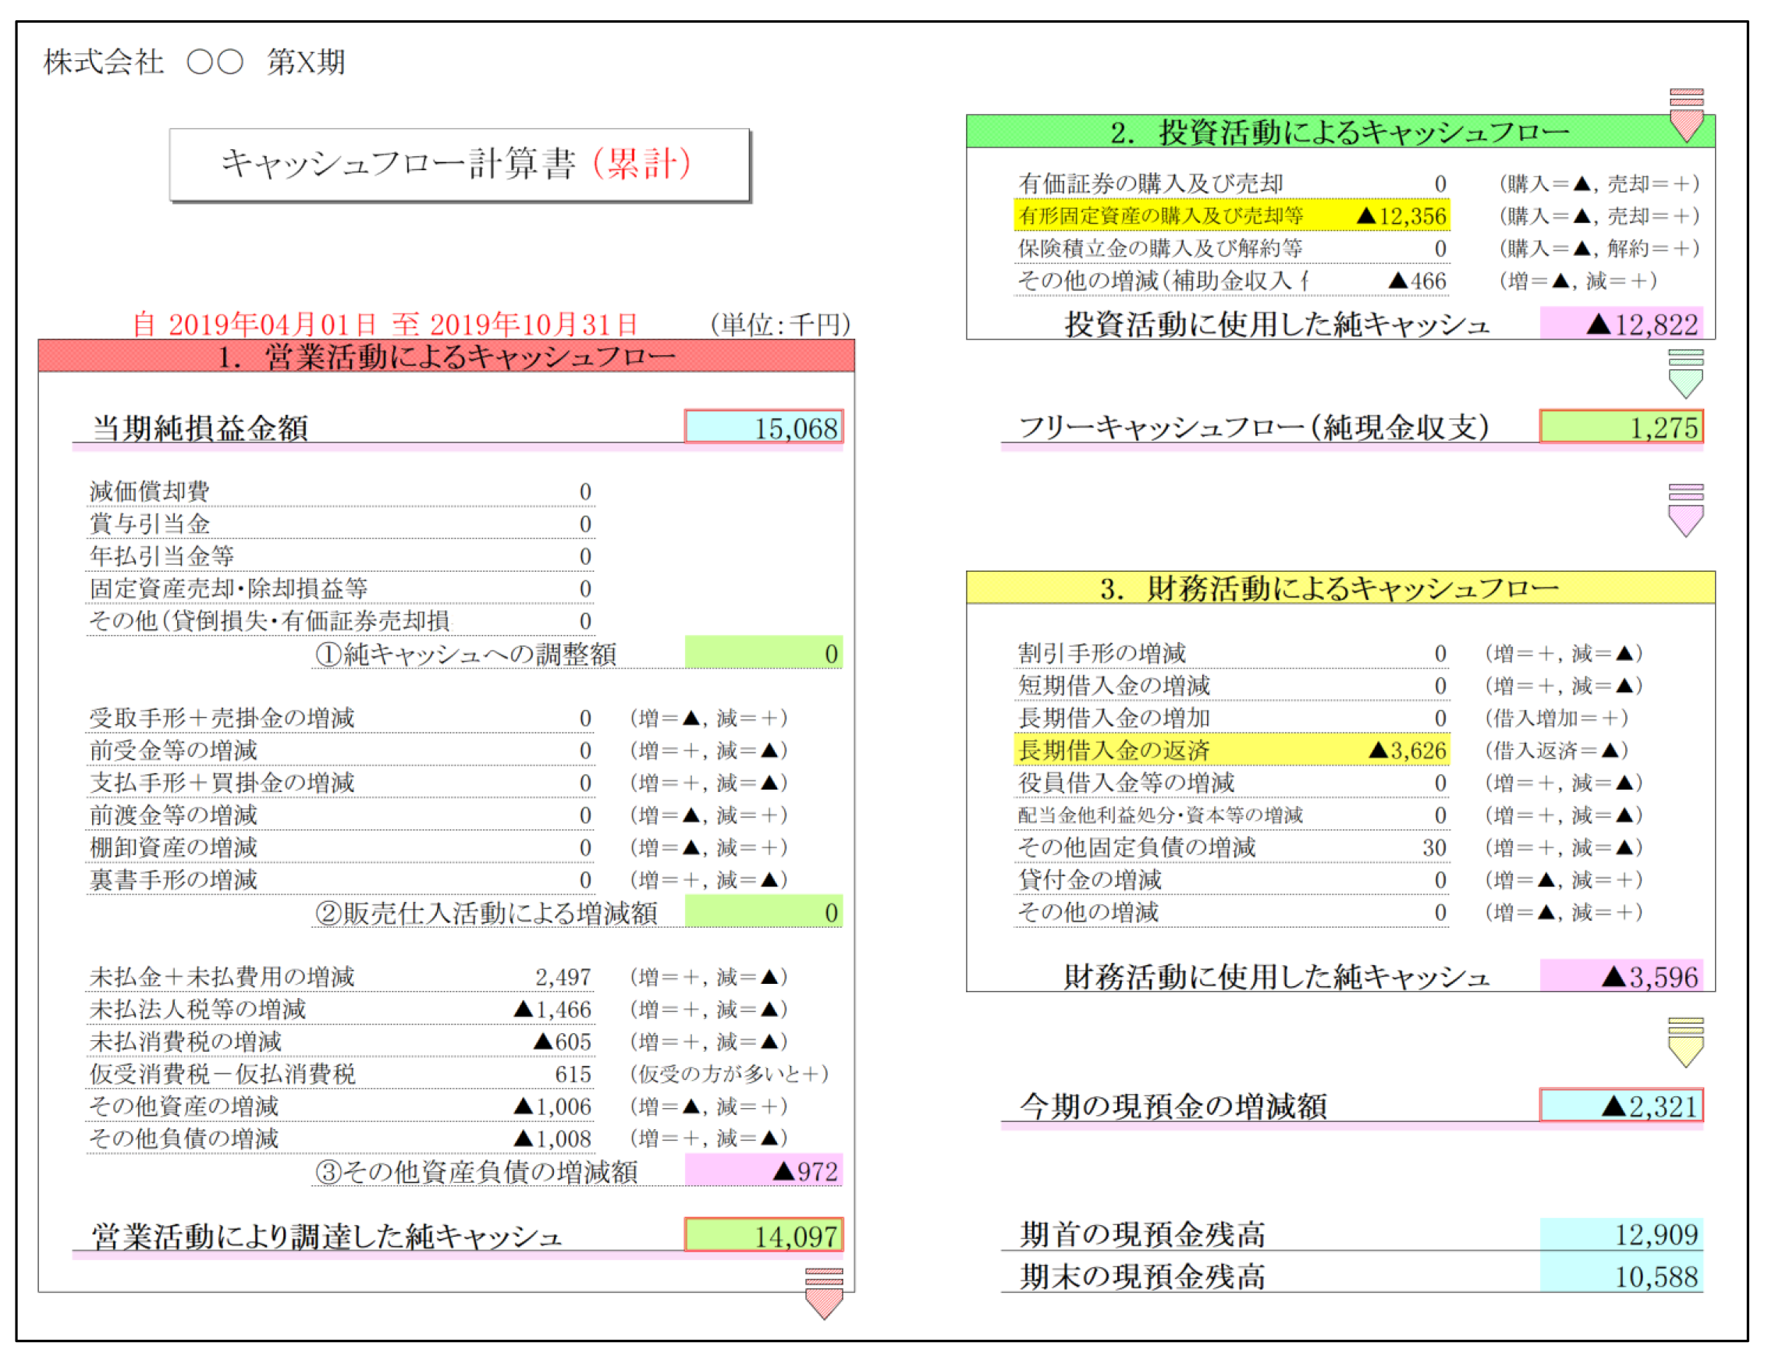
Task: Select the キャッシュフロー計算書 (累計) title box
Action: [459, 165]
